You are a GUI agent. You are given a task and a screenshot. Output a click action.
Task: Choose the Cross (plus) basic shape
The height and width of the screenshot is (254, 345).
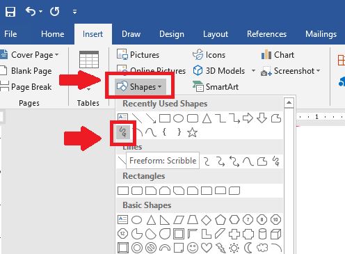pos(234,234)
